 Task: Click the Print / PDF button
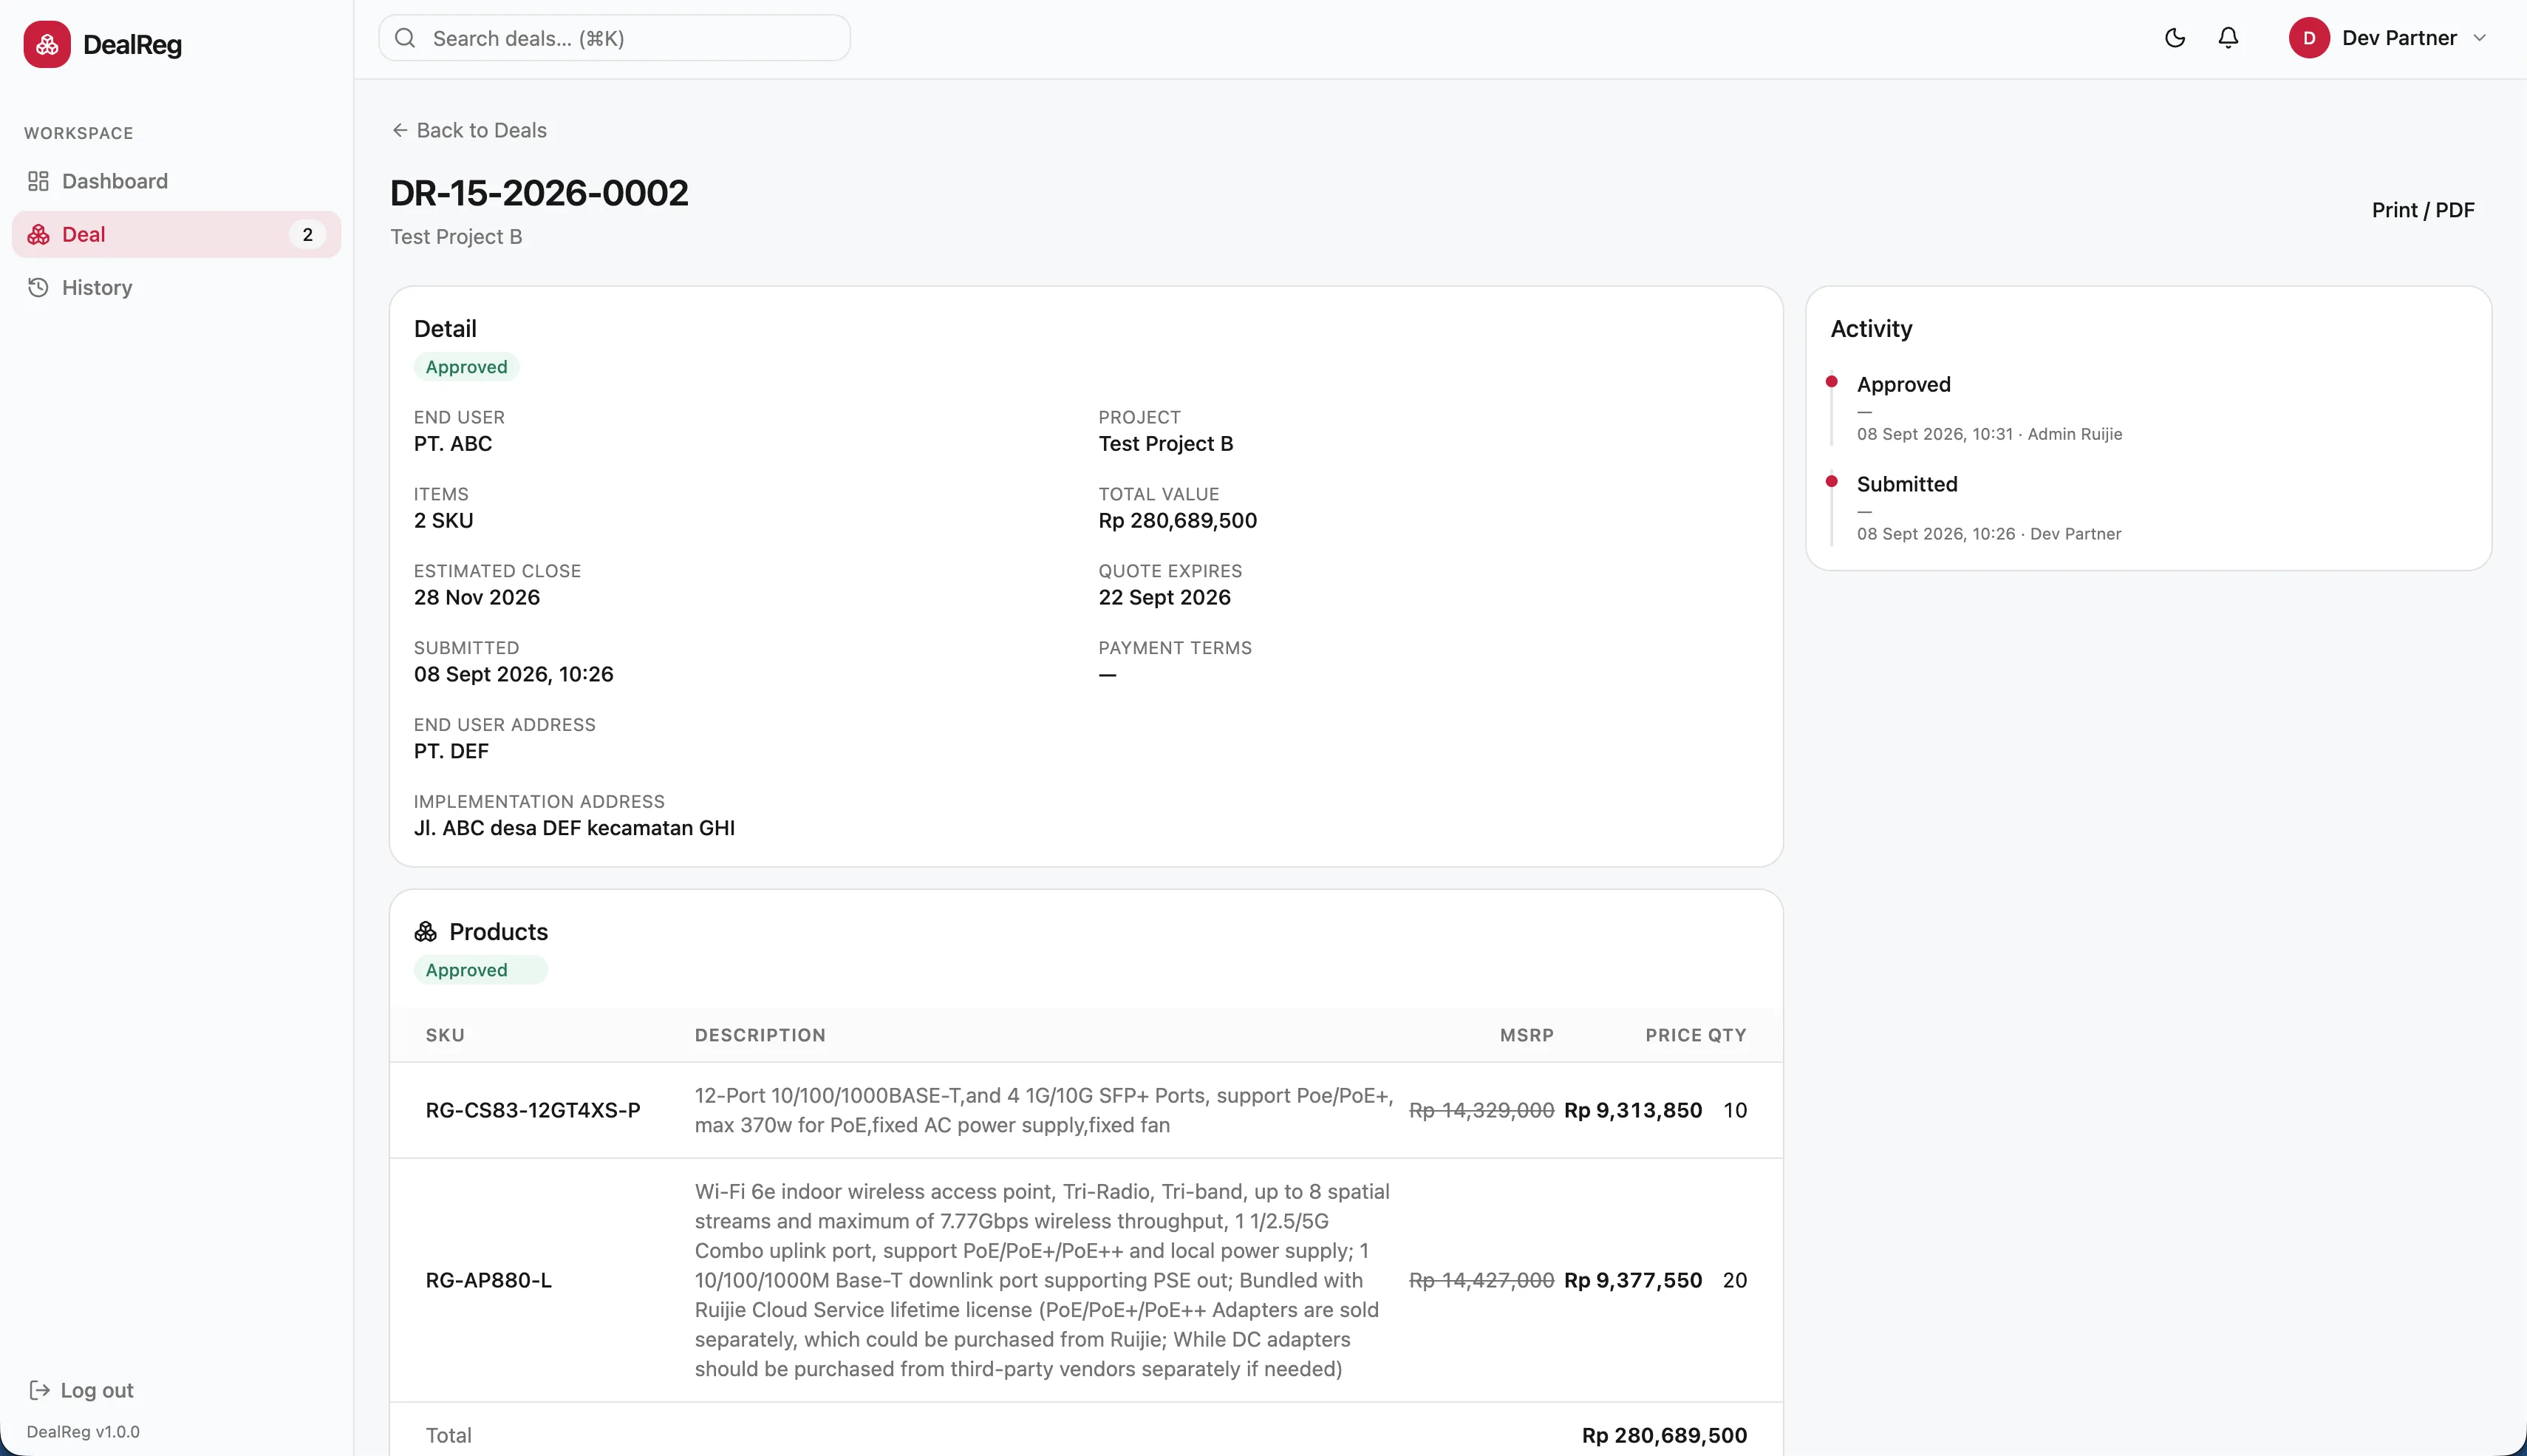coord(2423,210)
